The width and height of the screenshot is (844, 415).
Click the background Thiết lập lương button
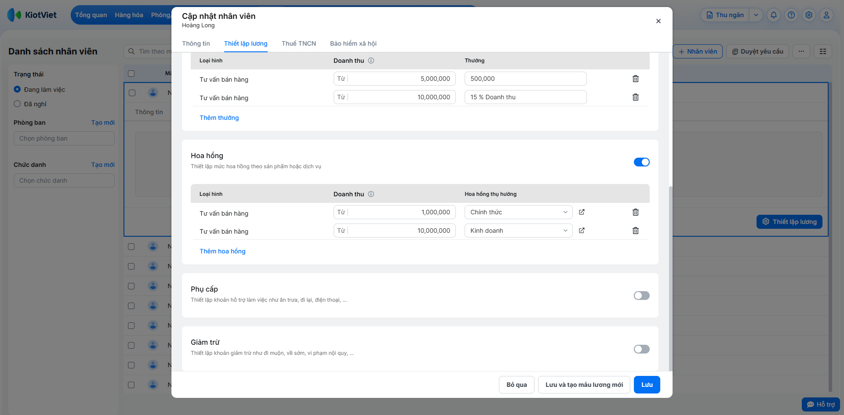789,222
